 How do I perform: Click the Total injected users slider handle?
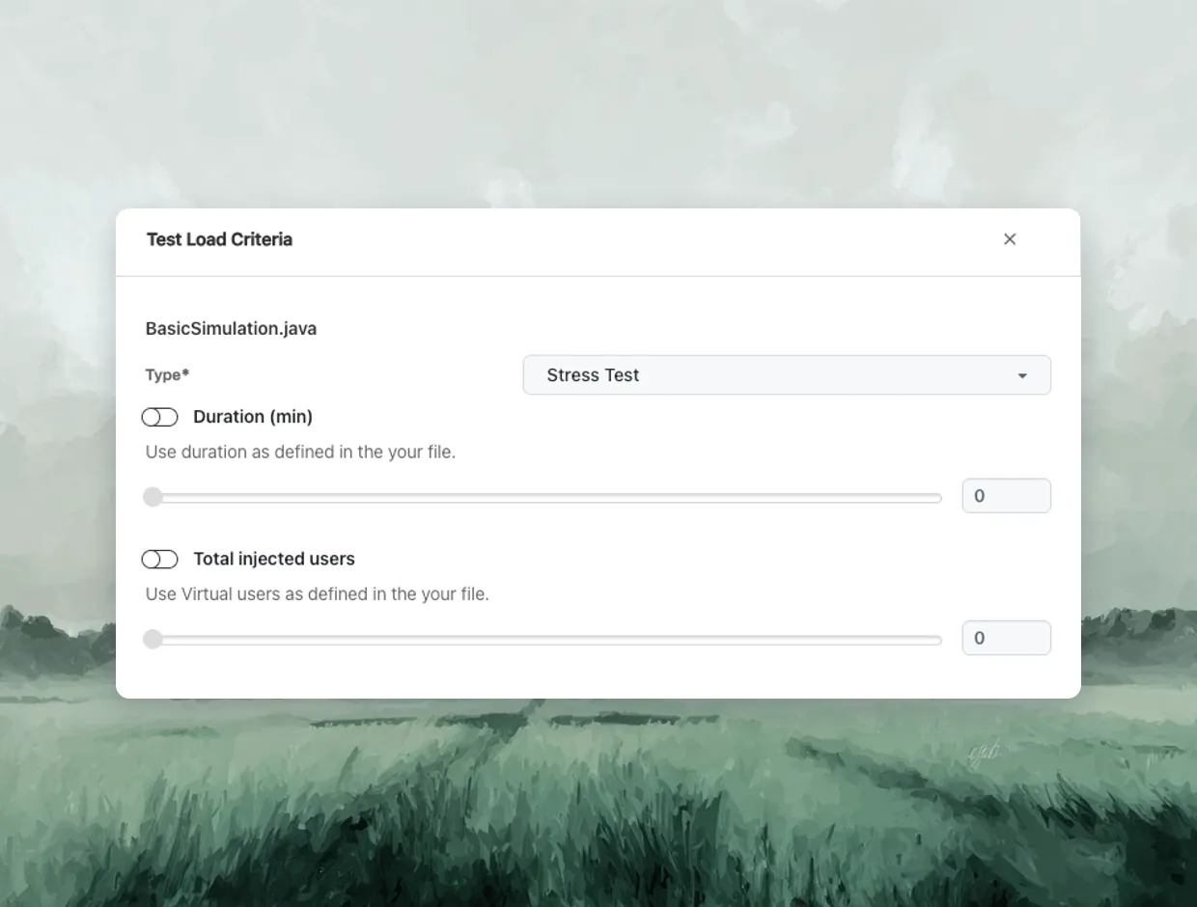(x=153, y=639)
